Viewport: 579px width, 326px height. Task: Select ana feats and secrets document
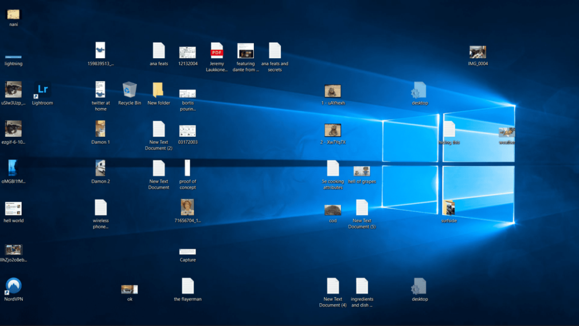(x=275, y=57)
